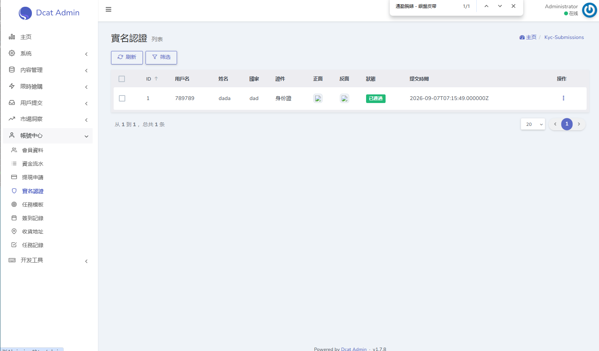Click the 市場洞察 trend line icon

(x=12, y=119)
